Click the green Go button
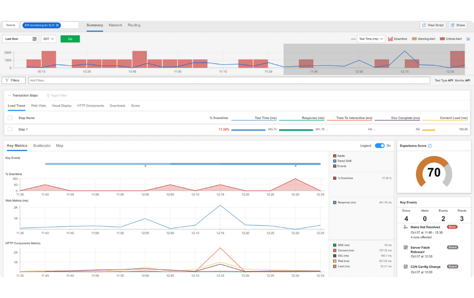 [x=70, y=39]
